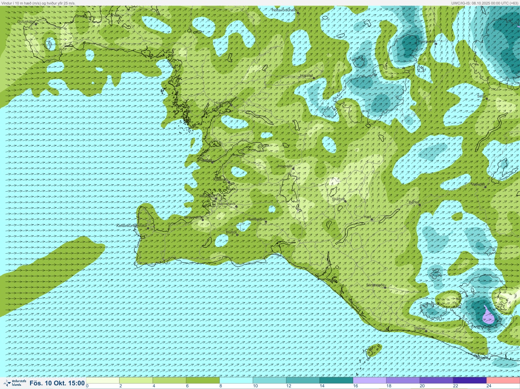The image size is (520, 389).
Task: Click the Keflavíkurflugvöllur station label
Action: (x=132, y=225)
